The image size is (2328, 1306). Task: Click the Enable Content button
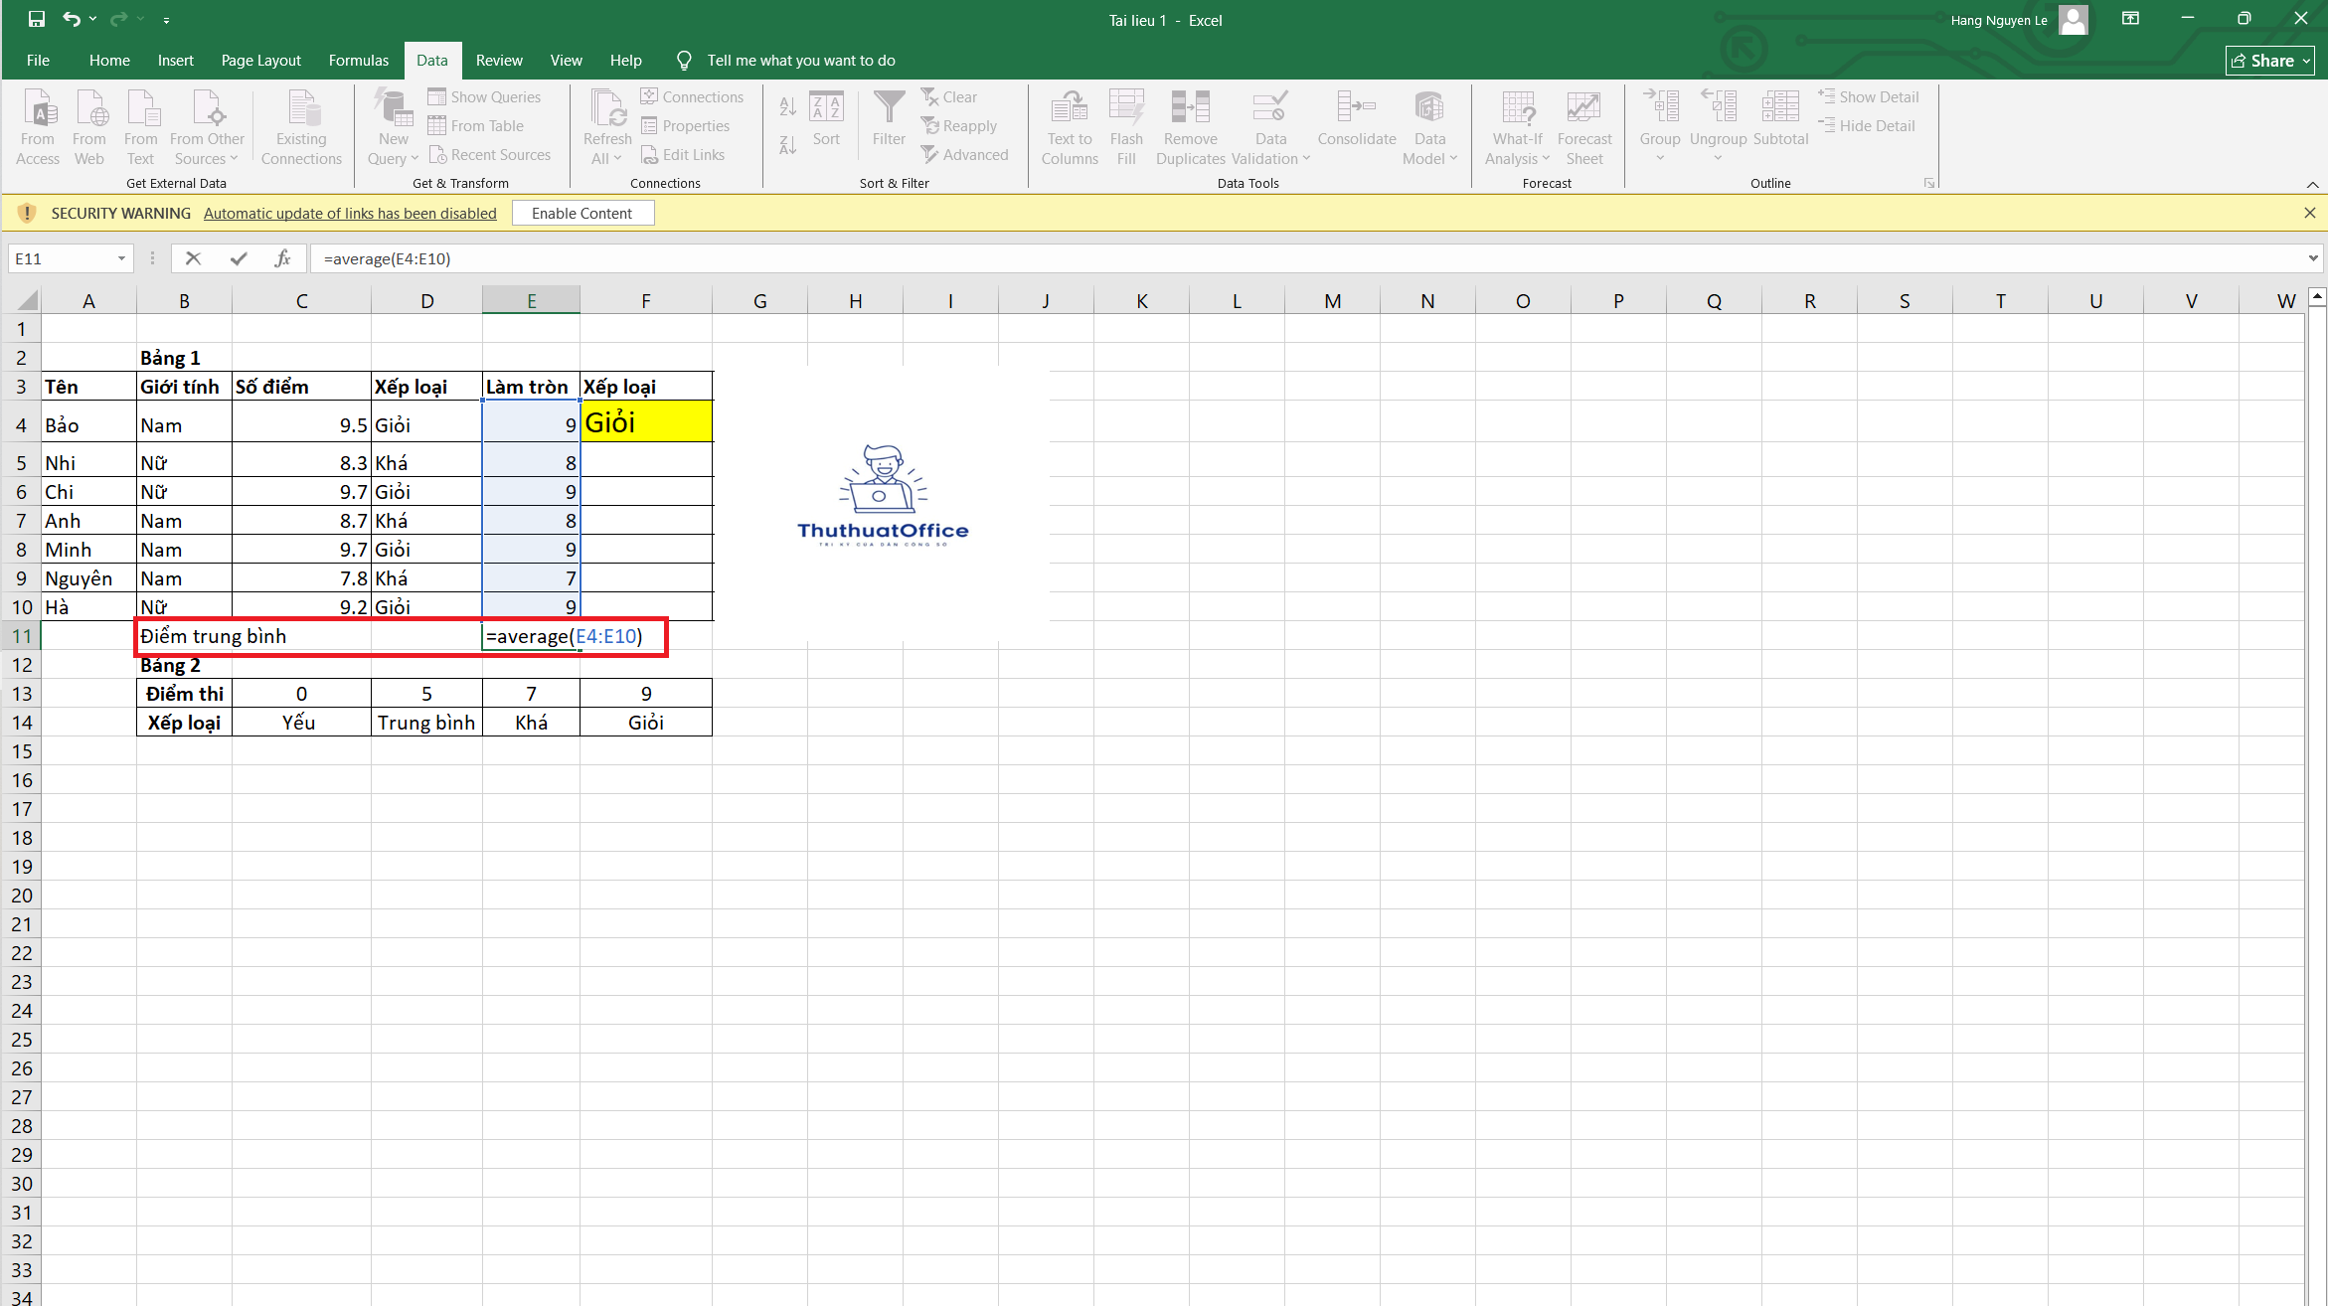(582, 213)
